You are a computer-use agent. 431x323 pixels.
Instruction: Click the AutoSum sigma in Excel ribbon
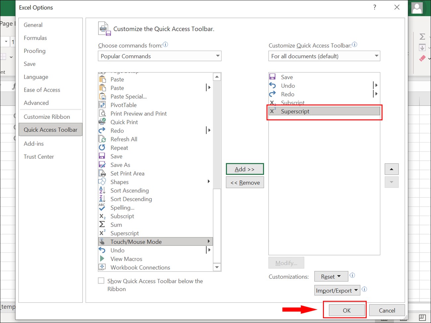422,36
